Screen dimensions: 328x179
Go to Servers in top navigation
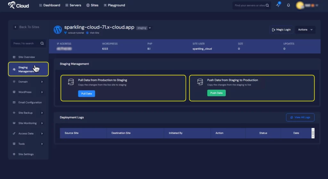[x=73, y=5]
